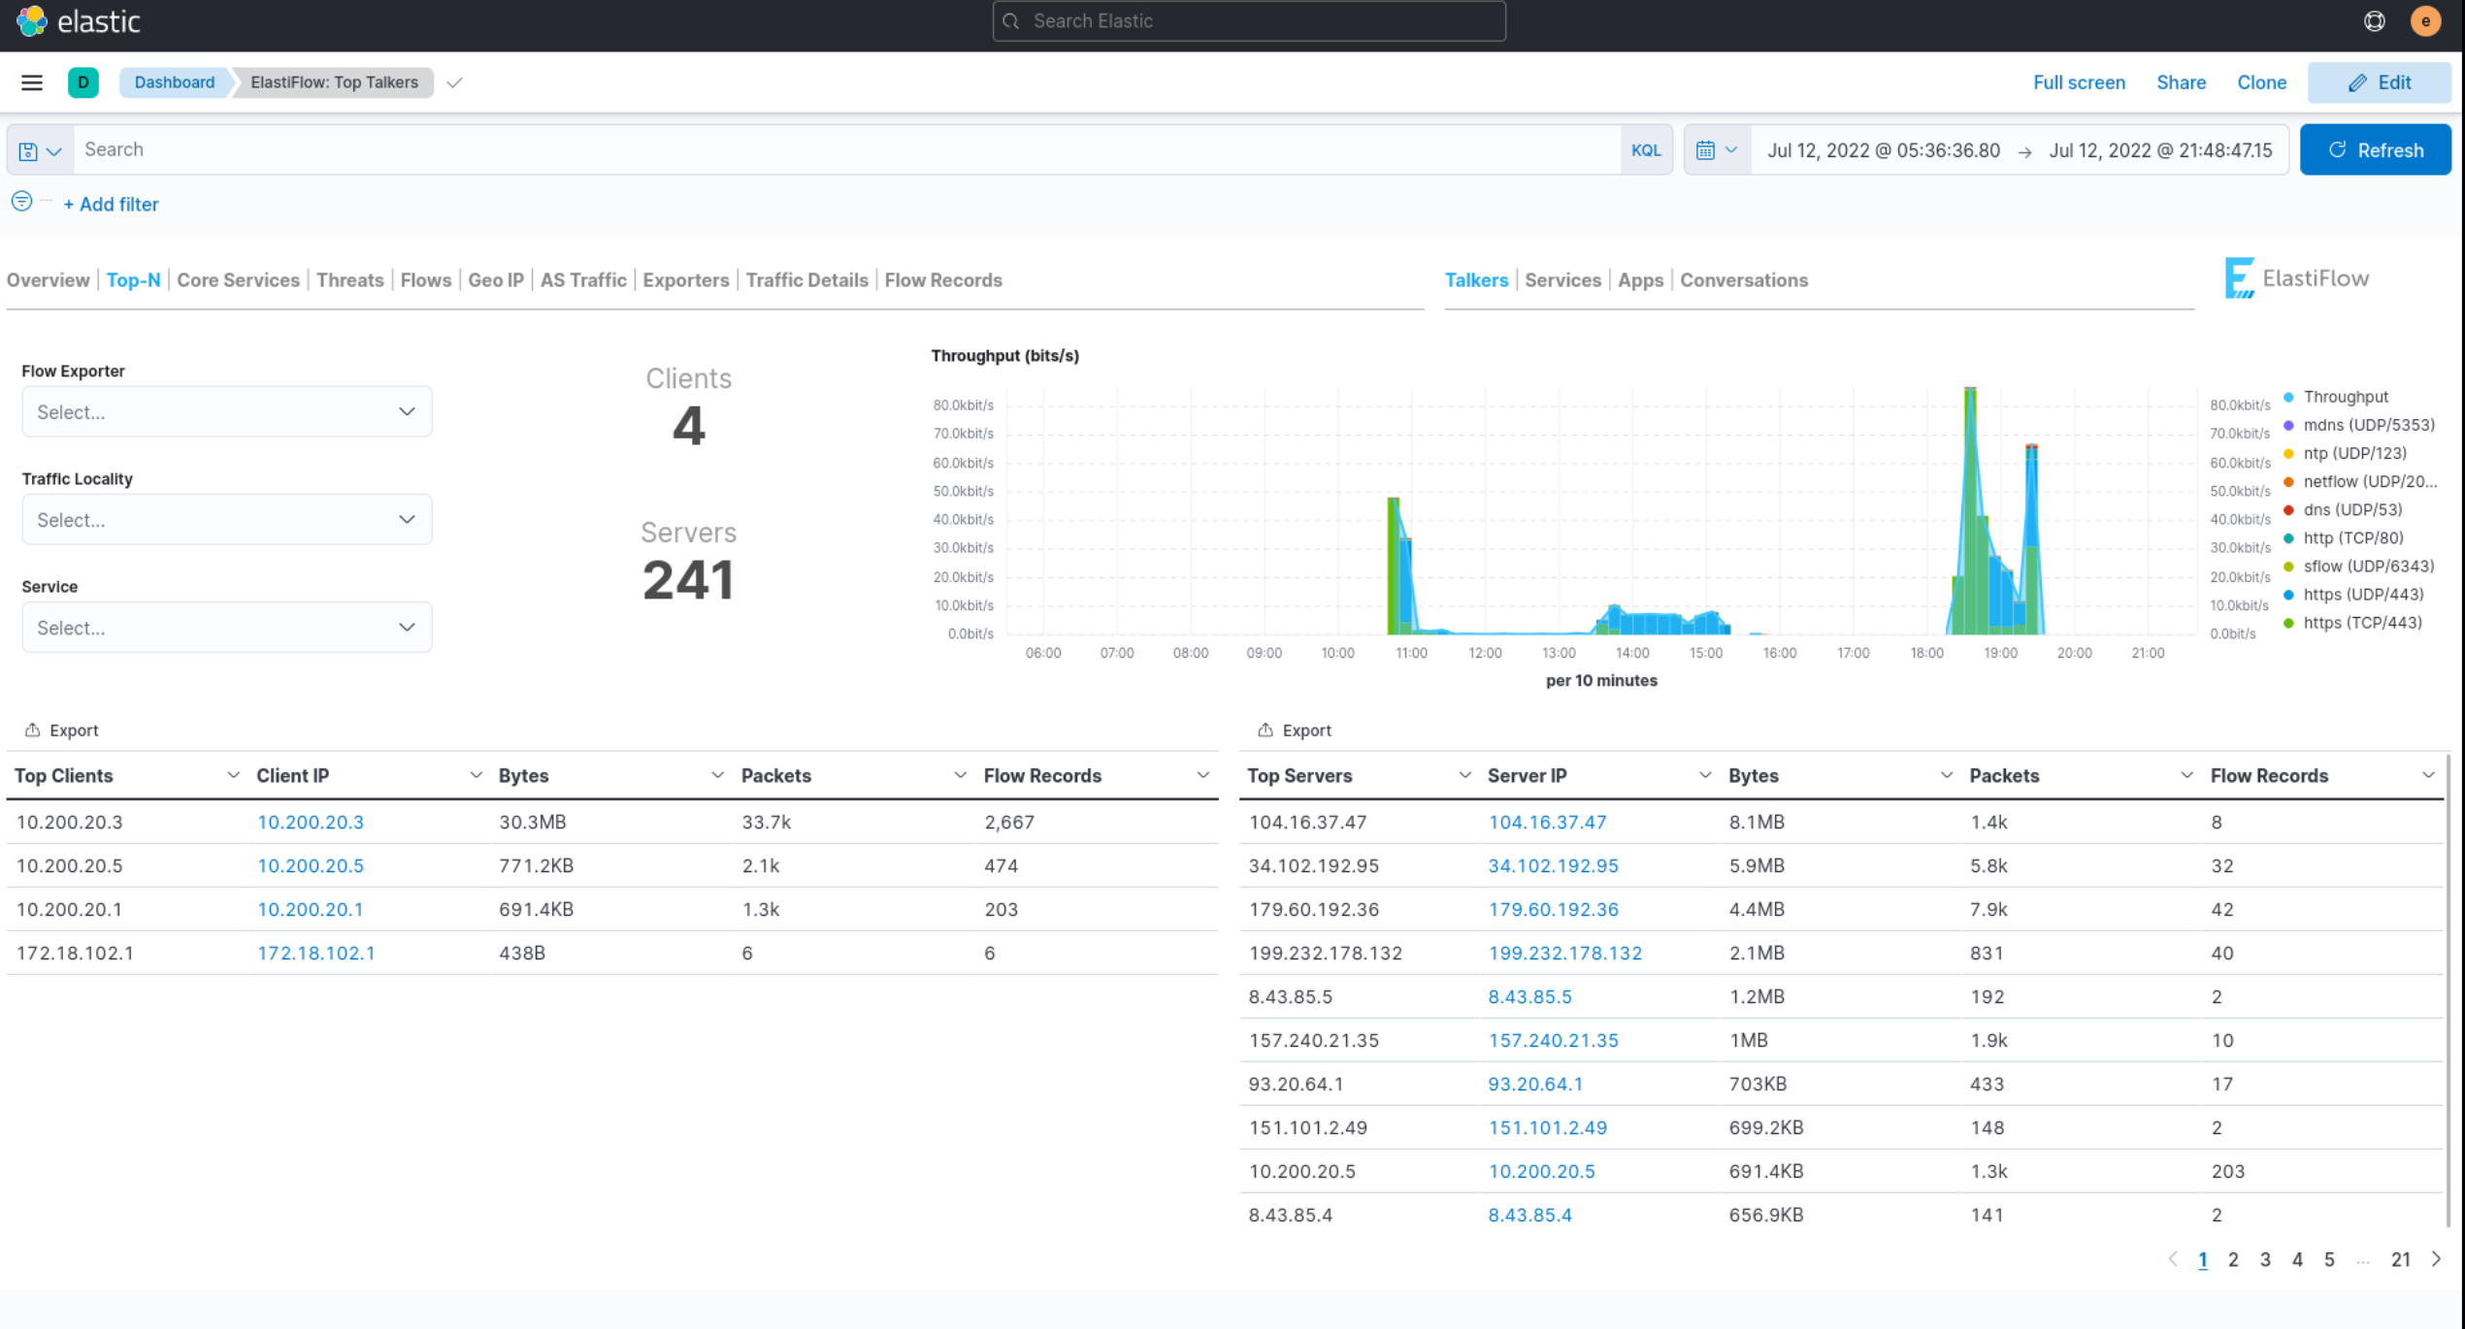
Task: Toggle the KQL query language switch
Action: [1645, 150]
